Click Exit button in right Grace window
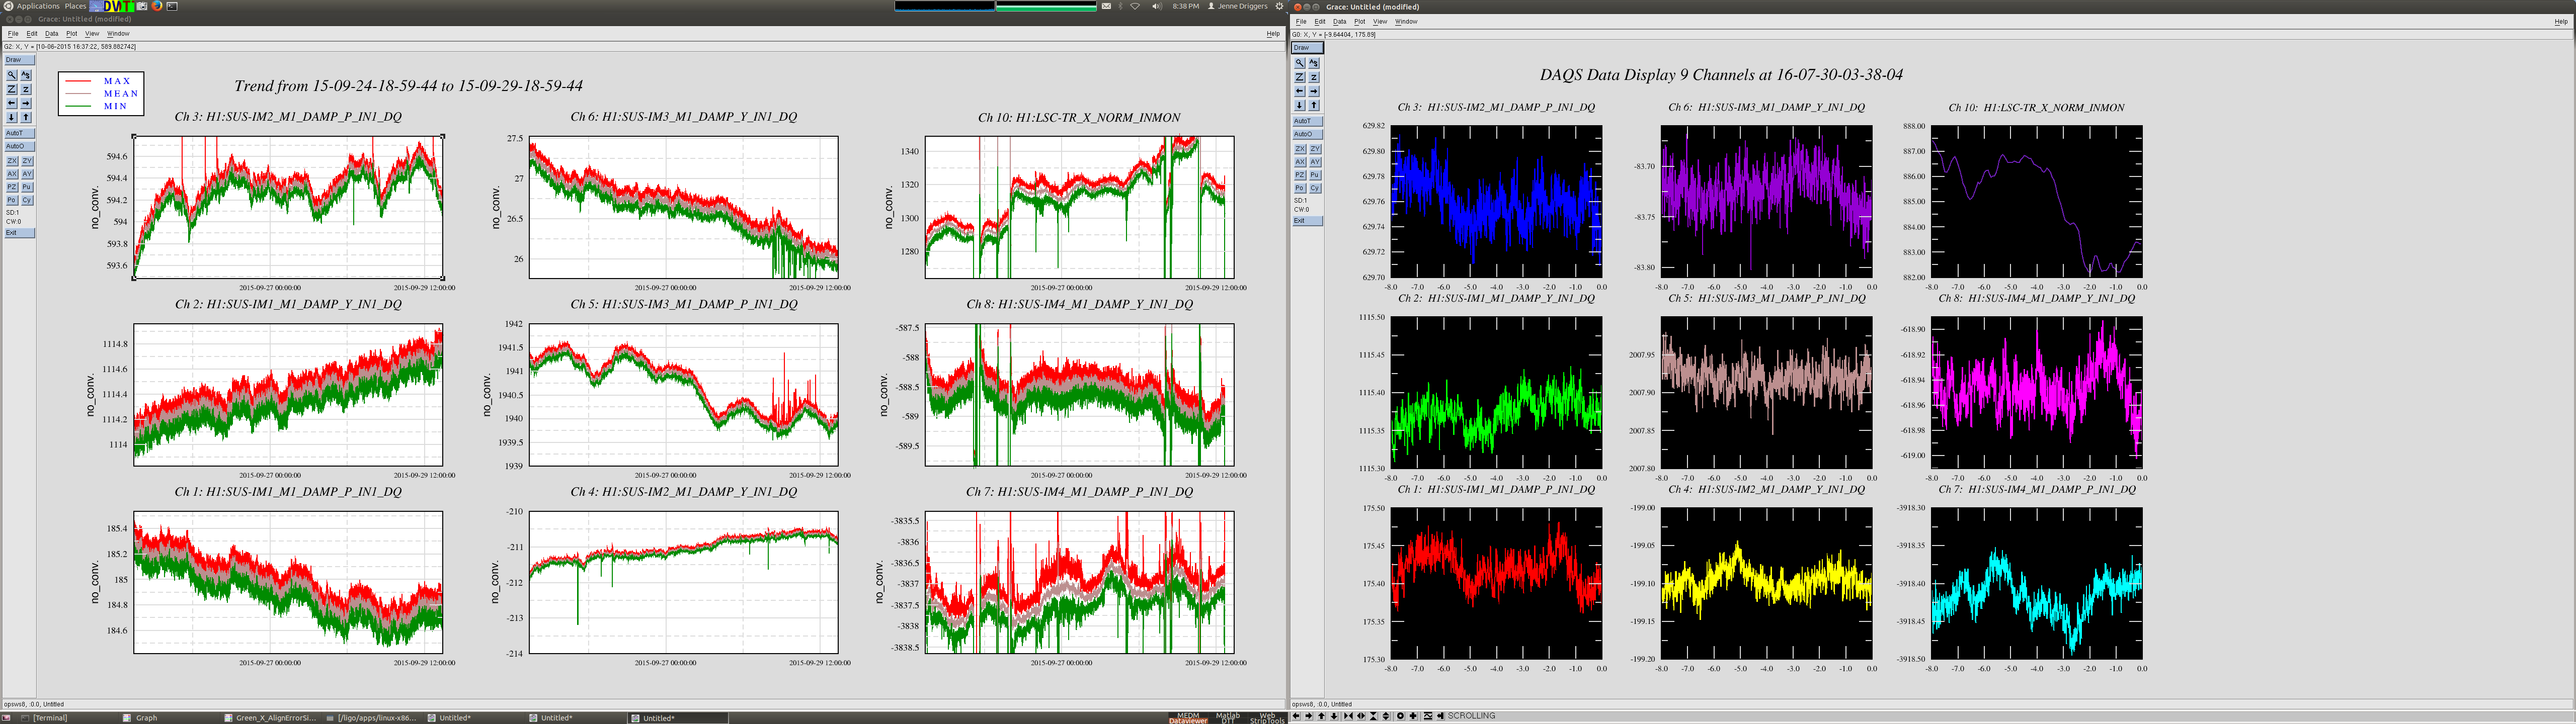This screenshot has height=724, width=2576. pos(1308,221)
